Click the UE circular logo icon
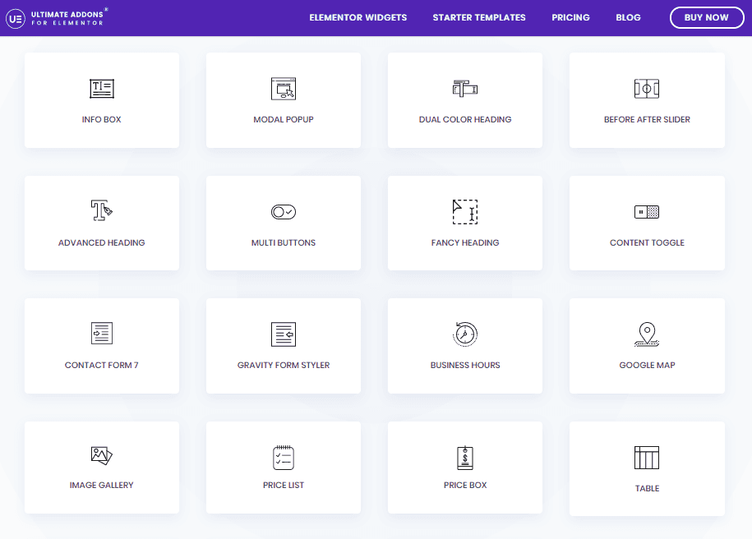 point(16,19)
